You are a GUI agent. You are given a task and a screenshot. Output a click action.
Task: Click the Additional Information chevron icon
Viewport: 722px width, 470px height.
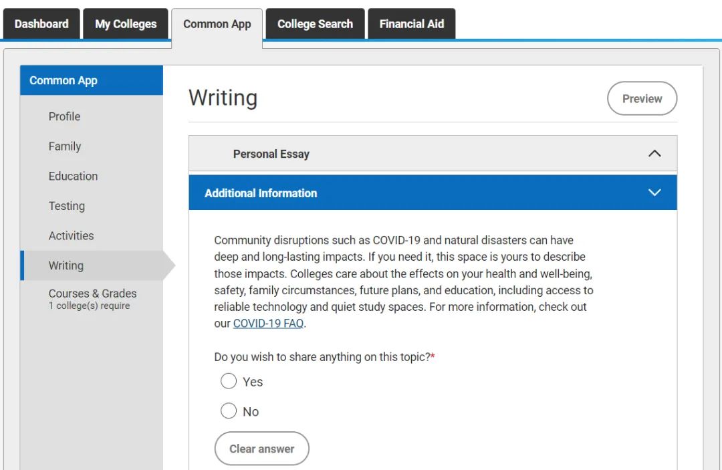[654, 193]
